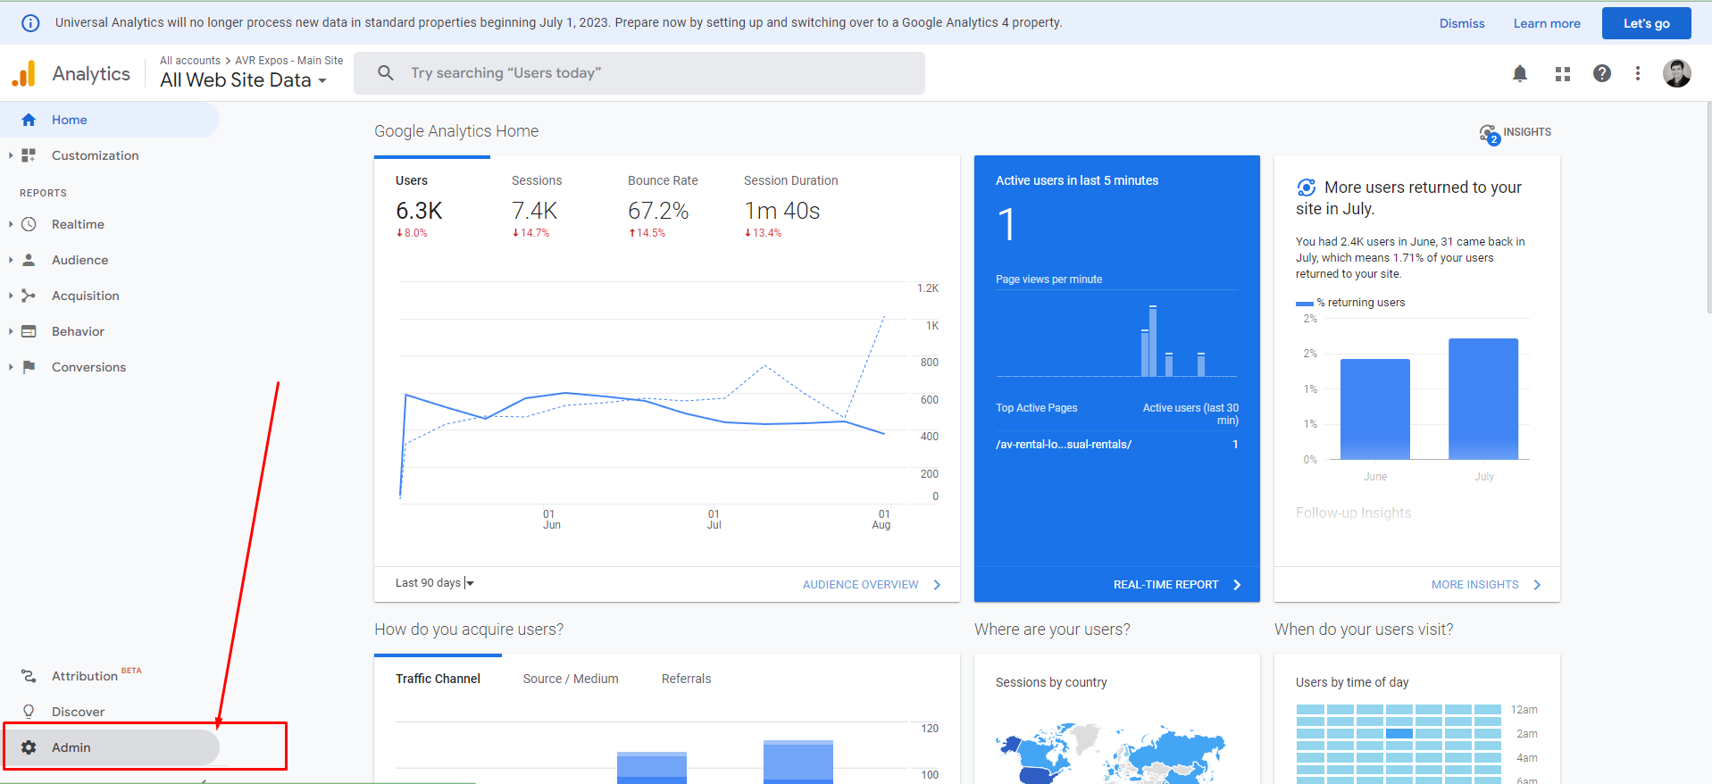The width and height of the screenshot is (1712, 784).
Task: Open the help question mark icon
Action: click(1602, 73)
